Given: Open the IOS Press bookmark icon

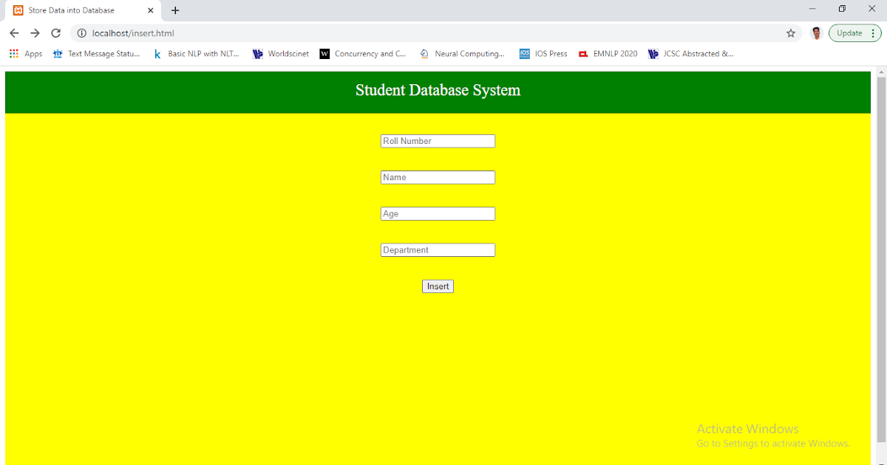Looking at the screenshot, I should click(525, 53).
